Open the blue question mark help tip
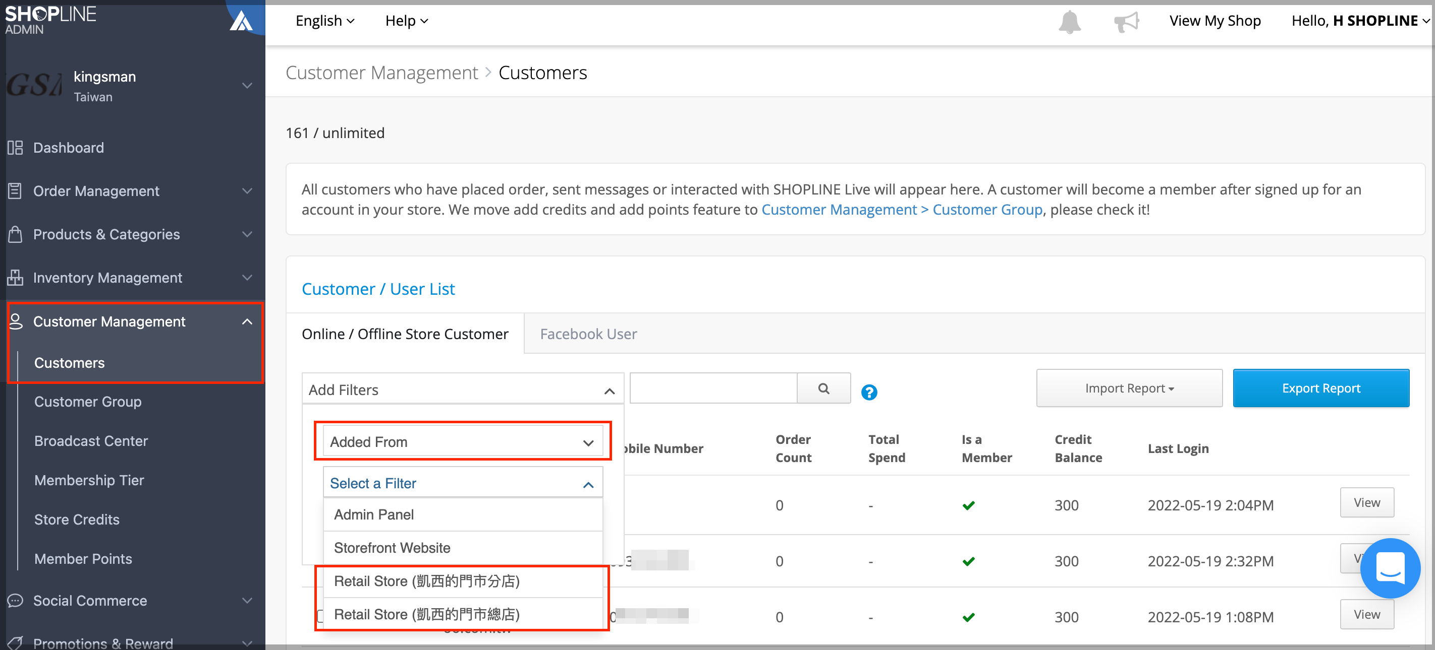 point(869,393)
